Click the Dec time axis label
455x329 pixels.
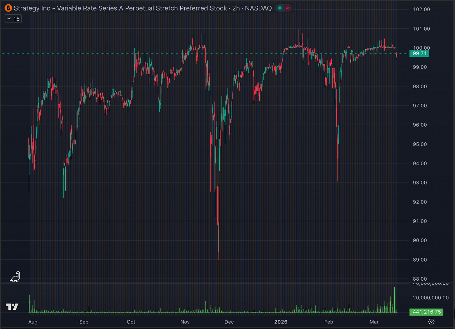(229, 322)
